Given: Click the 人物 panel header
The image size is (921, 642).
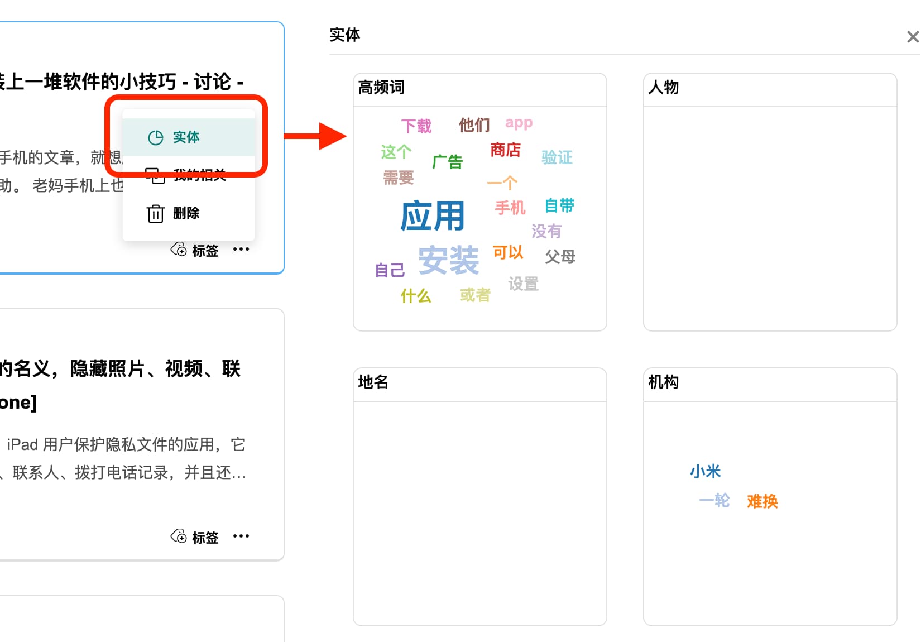Looking at the screenshot, I should 663,88.
